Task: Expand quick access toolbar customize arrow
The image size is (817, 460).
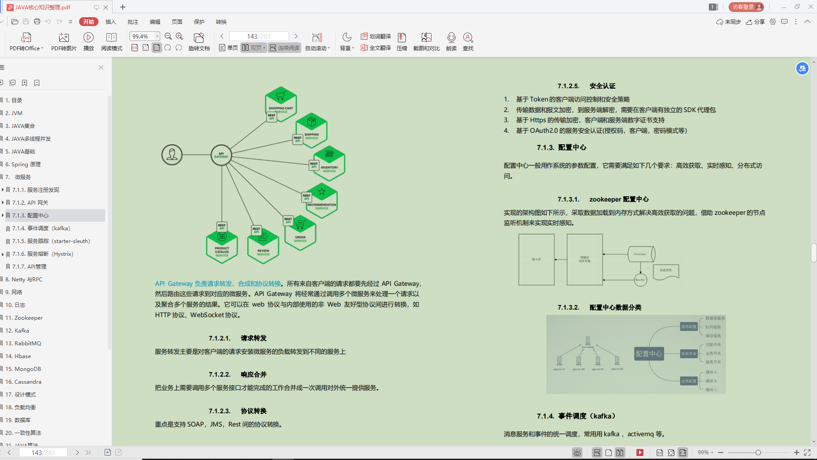Action: click(x=71, y=22)
